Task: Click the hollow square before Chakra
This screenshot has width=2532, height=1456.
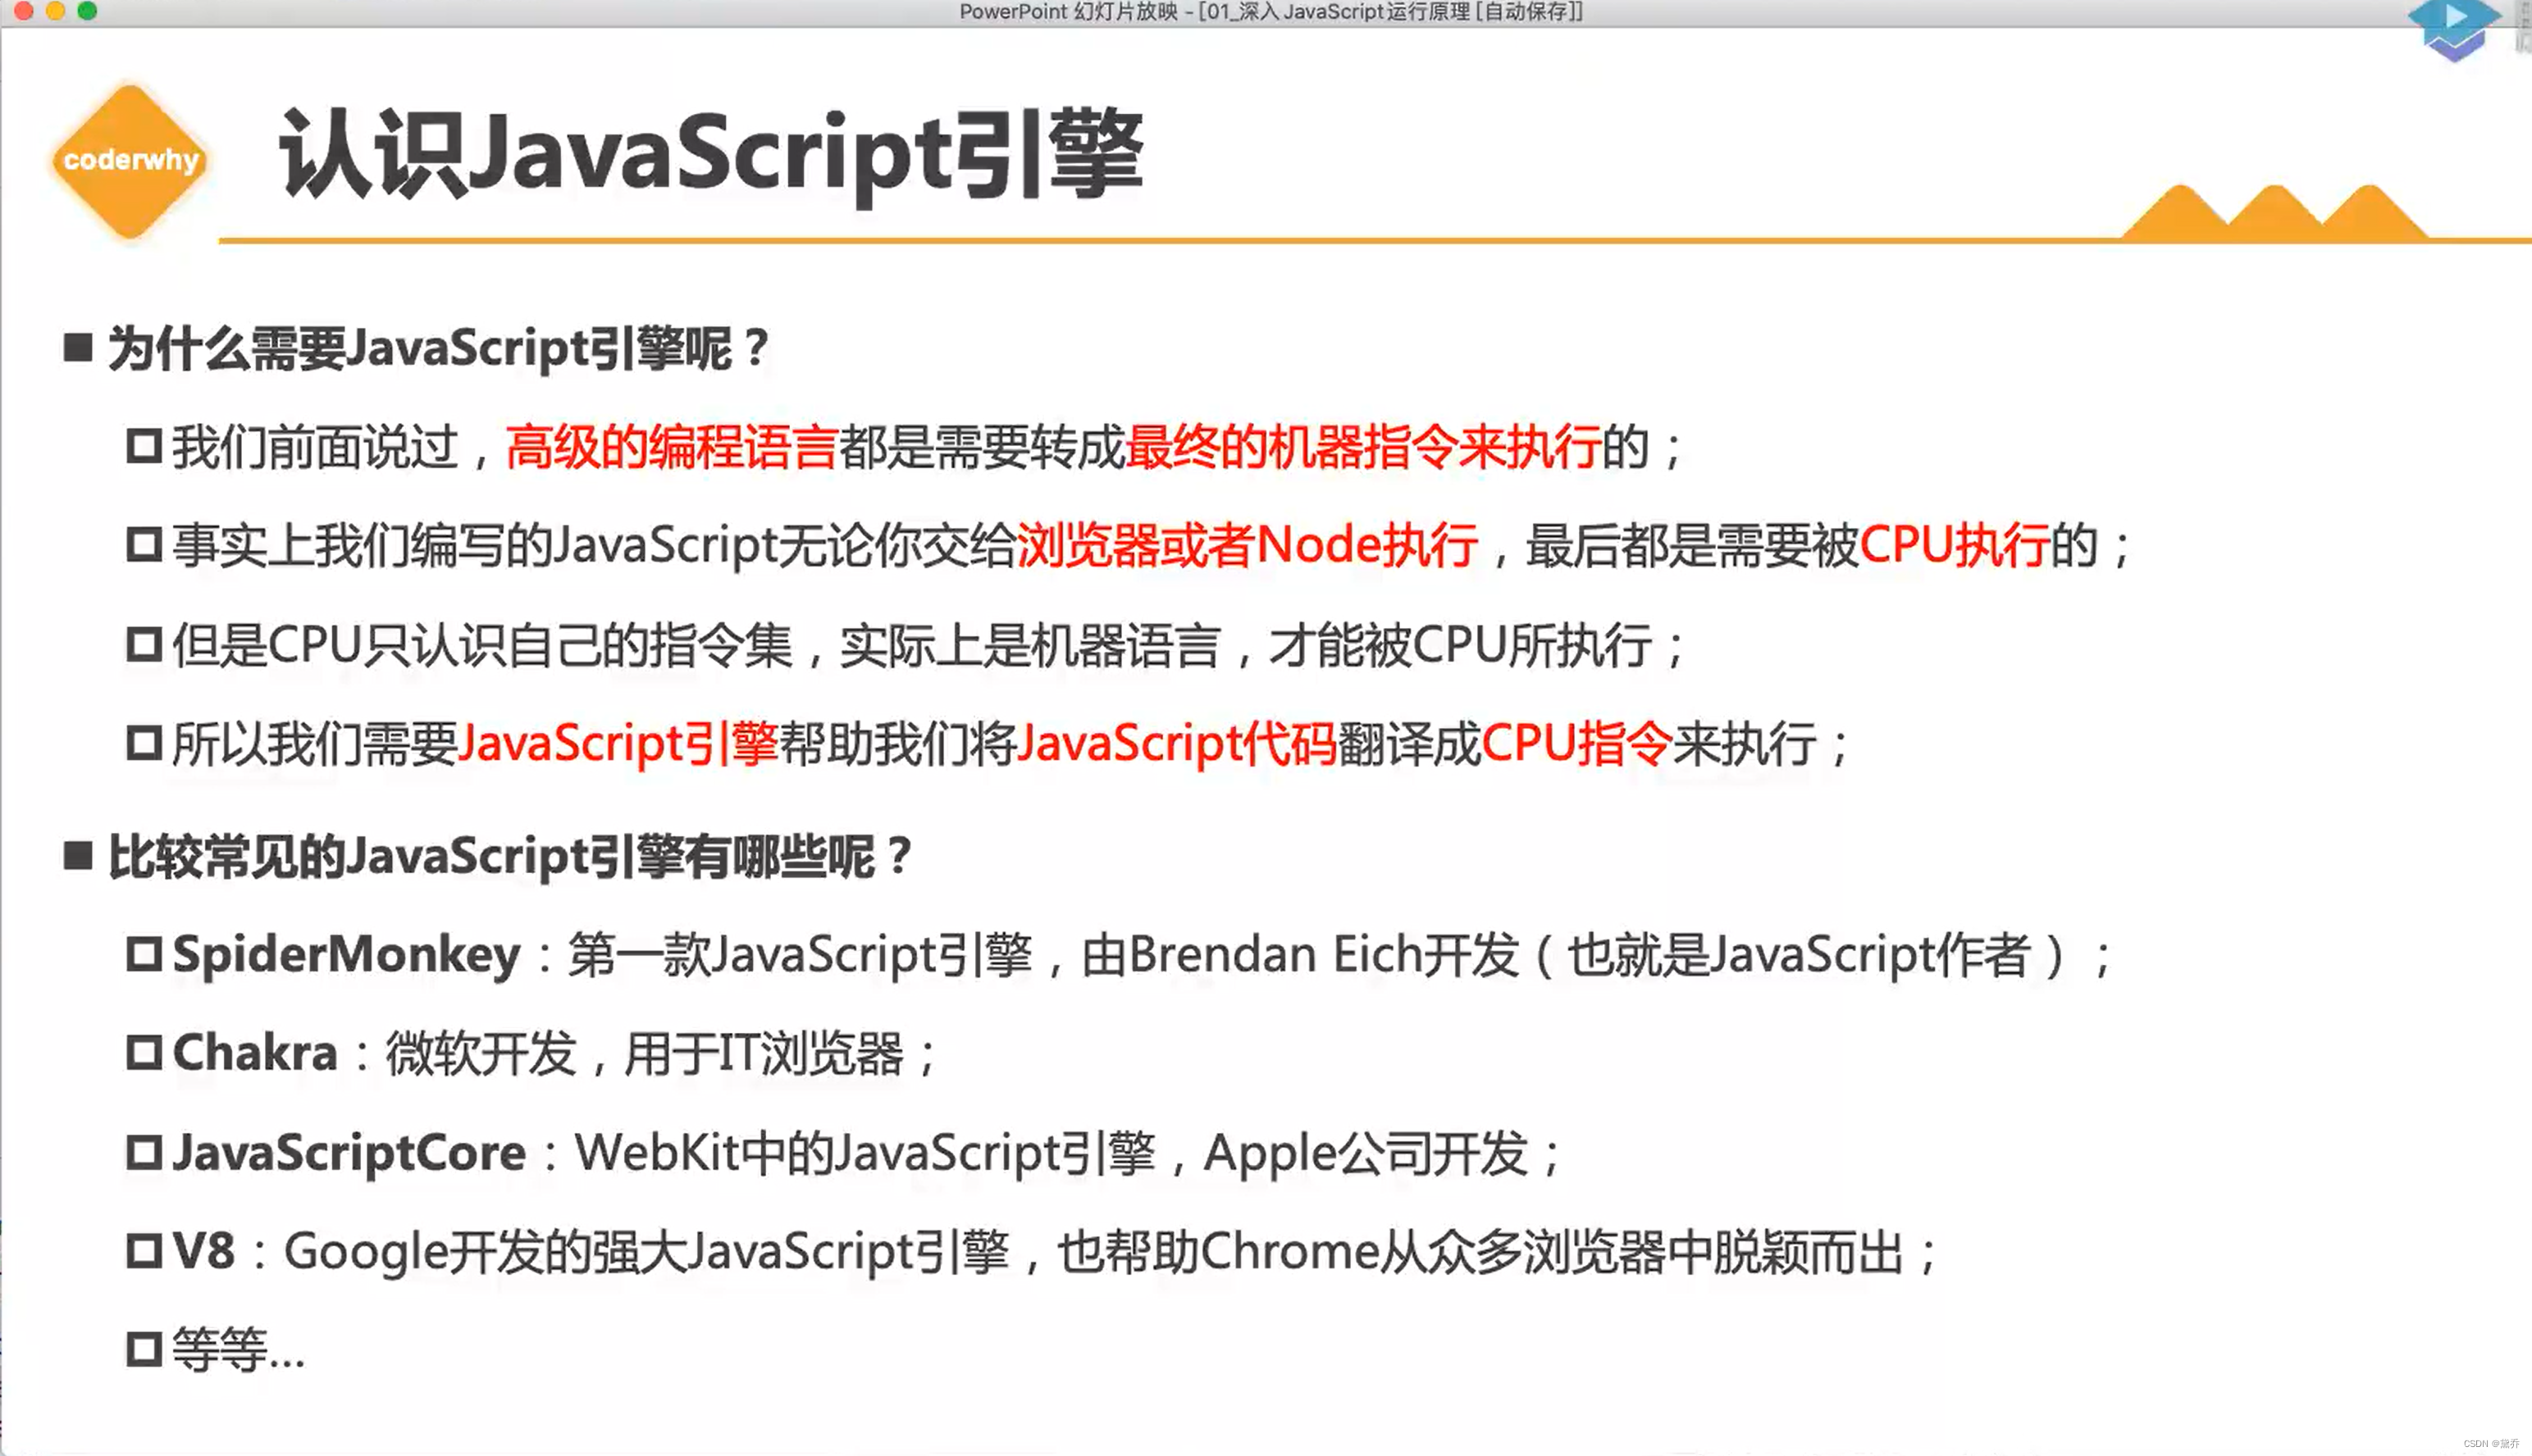Action: 144,1052
